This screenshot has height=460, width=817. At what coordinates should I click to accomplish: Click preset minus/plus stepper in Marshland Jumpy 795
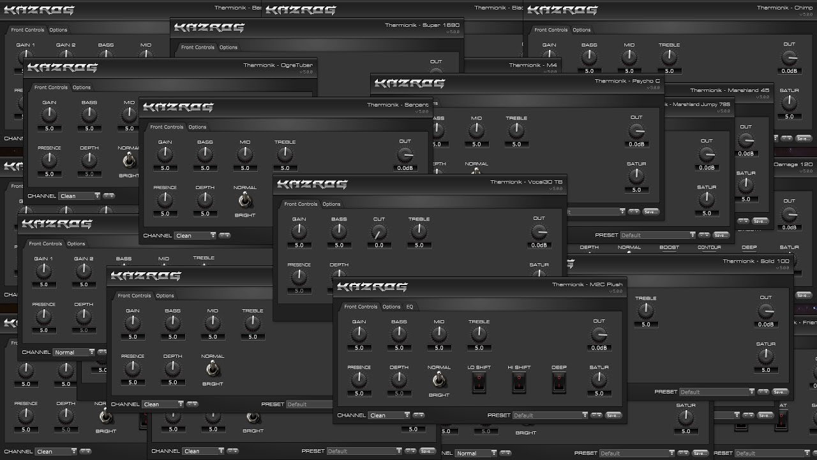(705, 235)
